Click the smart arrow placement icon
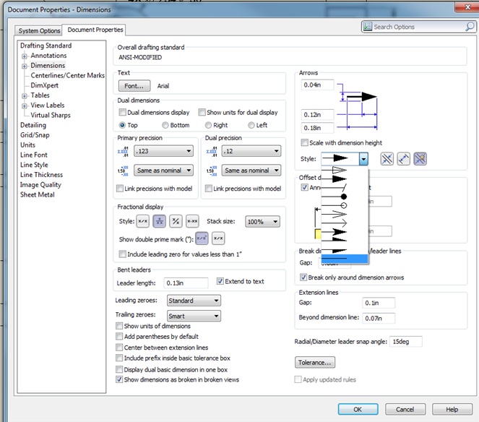The image size is (479, 422). point(420,159)
